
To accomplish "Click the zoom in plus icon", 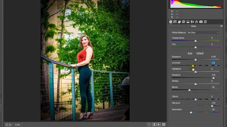I will [10, 125].
